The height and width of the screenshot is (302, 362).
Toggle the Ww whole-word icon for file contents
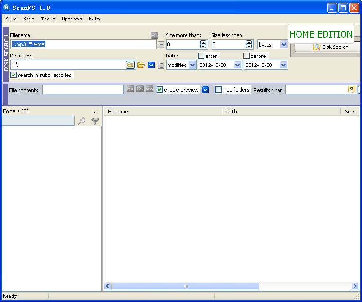point(149,89)
